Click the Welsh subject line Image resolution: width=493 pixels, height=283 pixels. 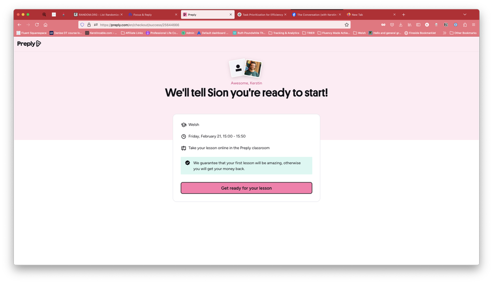(x=194, y=125)
